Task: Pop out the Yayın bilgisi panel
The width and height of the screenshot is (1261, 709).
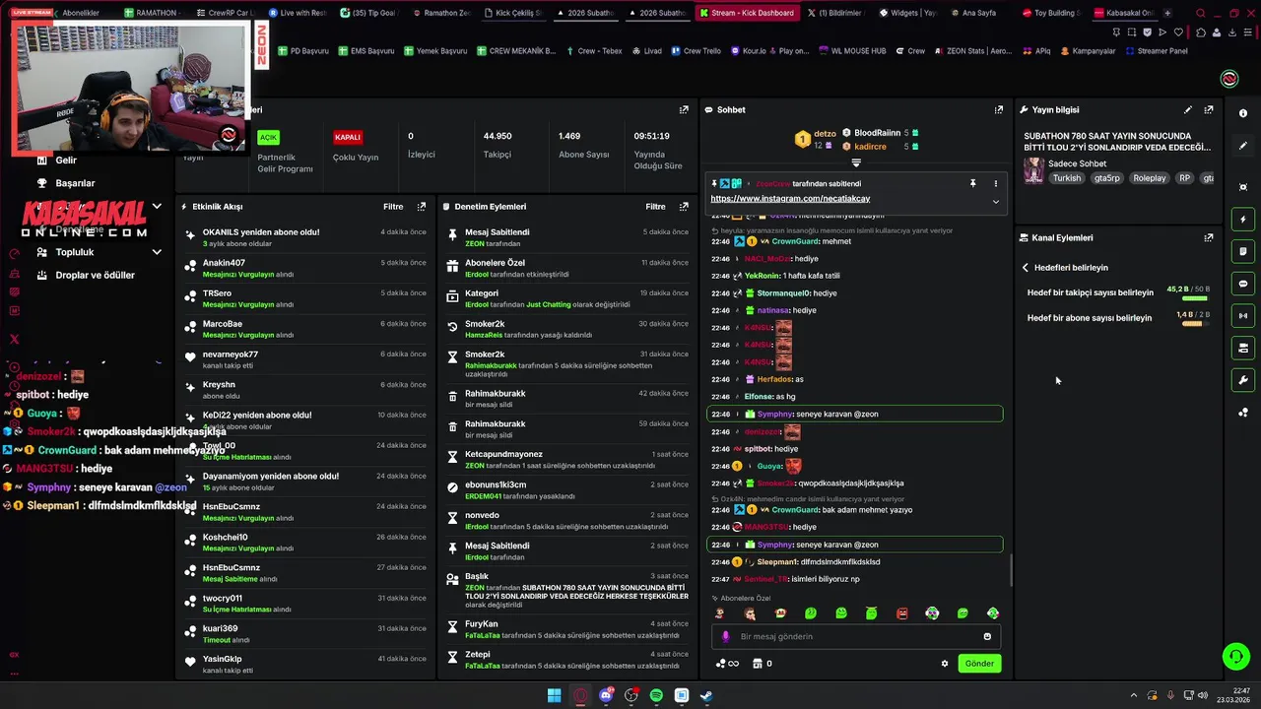Action: (x=1209, y=110)
